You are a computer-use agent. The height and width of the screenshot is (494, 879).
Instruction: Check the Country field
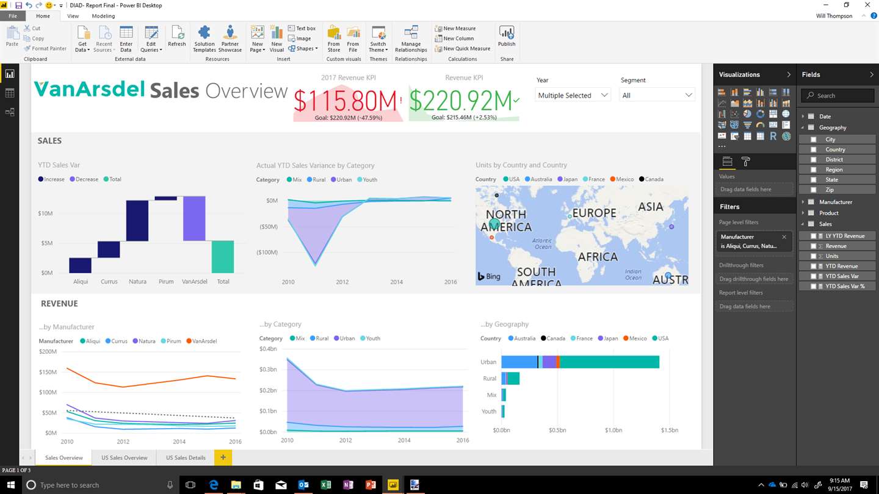[x=814, y=149]
